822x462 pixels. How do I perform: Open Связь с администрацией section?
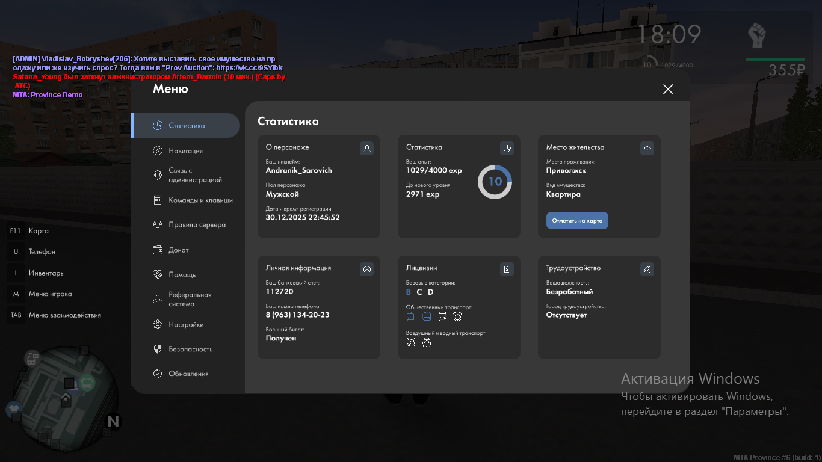pos(195,175)
